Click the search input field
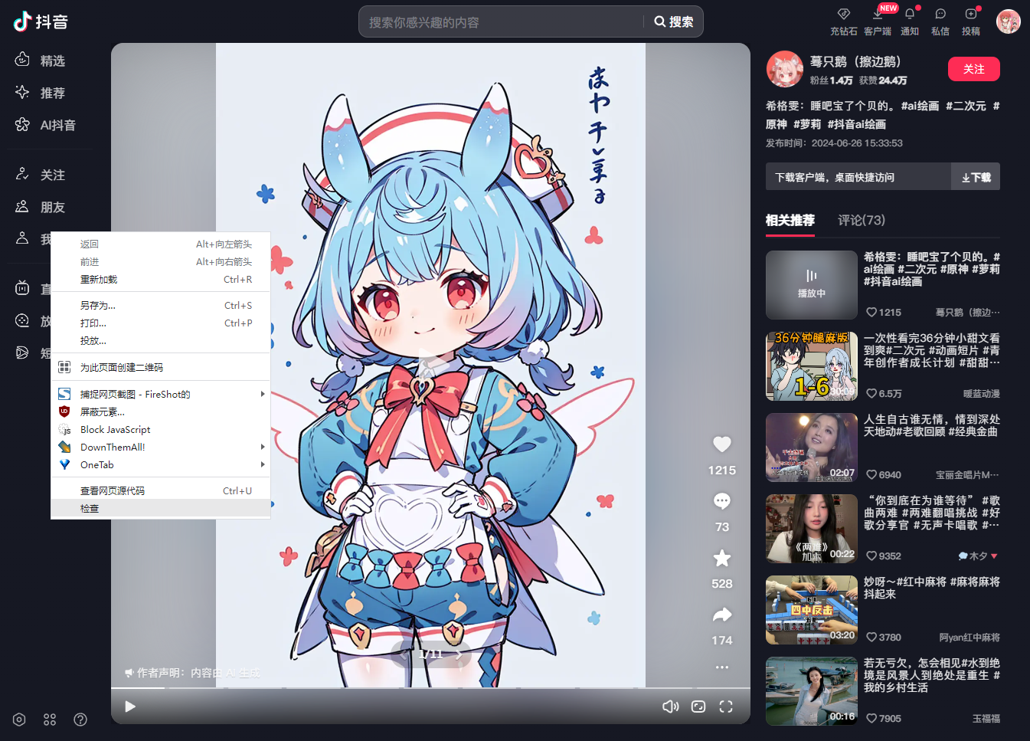The height and width of the screenshot is (741, 1030). tap(502, 22)
